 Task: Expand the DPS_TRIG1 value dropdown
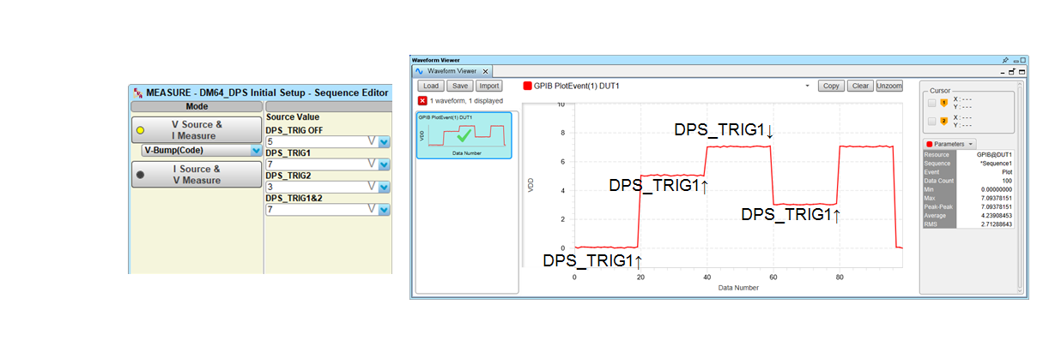click(385, 164)
